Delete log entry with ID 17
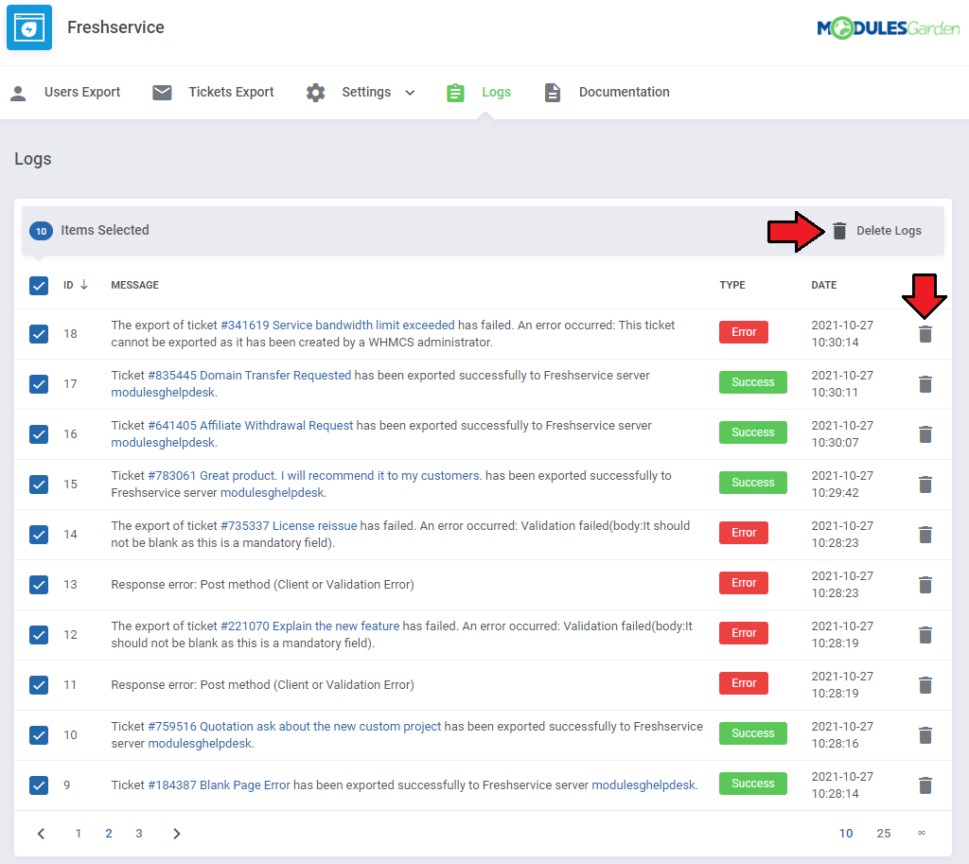The image size is (969, 864). (925, 384)
